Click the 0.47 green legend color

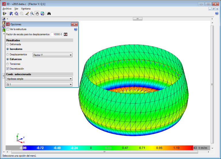pos(125,148)
